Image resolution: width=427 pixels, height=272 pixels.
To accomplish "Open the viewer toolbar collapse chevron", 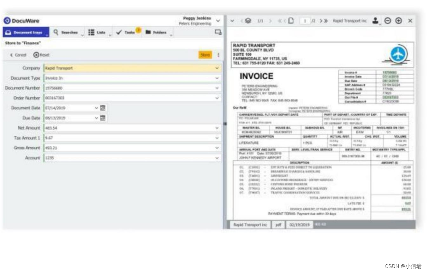I will coord(232,21).
